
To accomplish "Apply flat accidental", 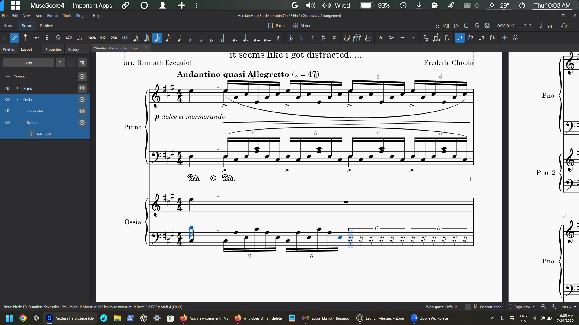I will [x=301, y=38].
